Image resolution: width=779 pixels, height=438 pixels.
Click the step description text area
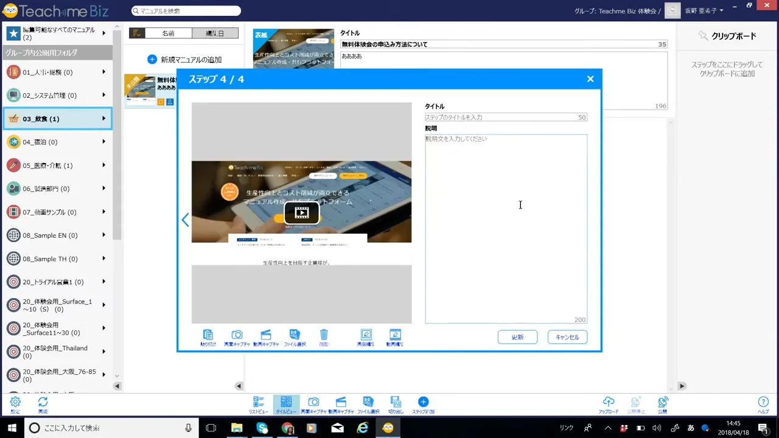click(506, 229)
